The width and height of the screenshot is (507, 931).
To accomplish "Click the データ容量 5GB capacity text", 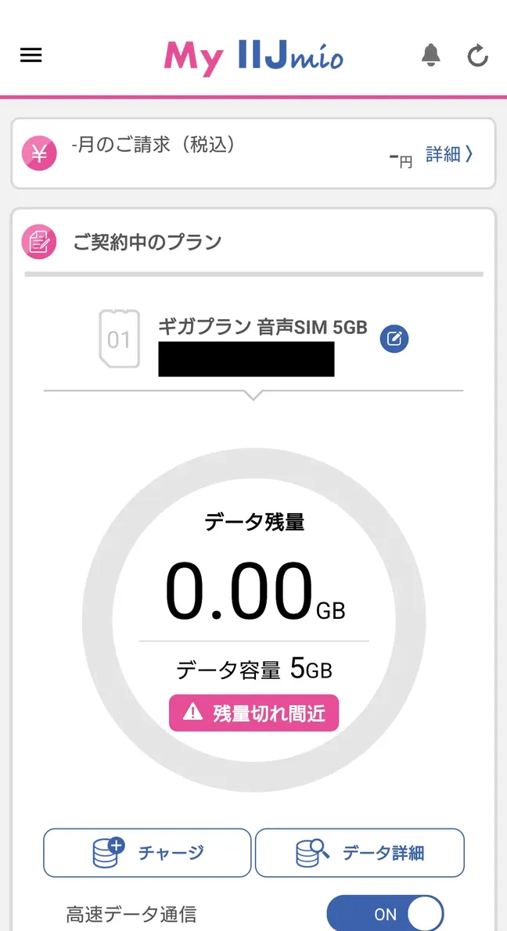I will click(x=253, y=670).
